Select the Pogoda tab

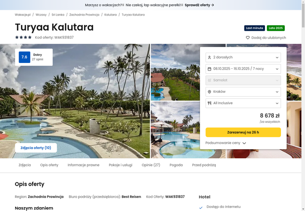coord(176,165)
